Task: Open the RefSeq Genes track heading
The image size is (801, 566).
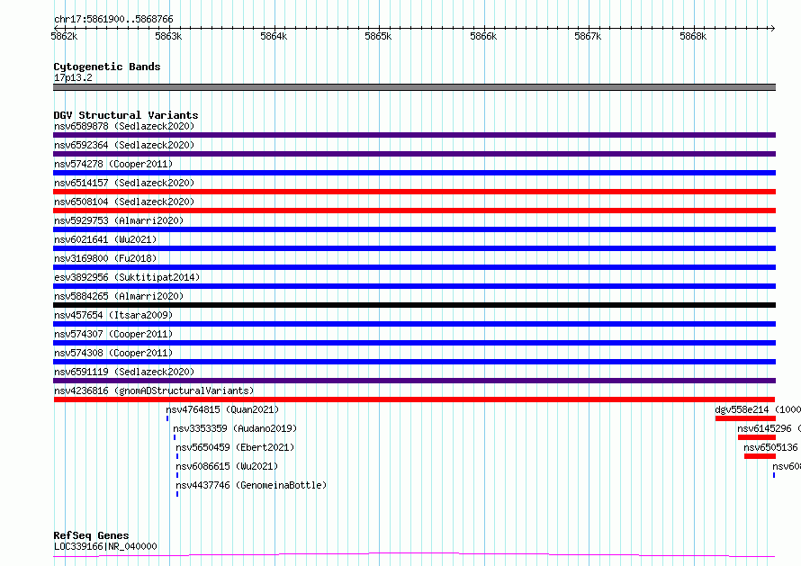Action: pyautogui.click(x=91, y=535)
